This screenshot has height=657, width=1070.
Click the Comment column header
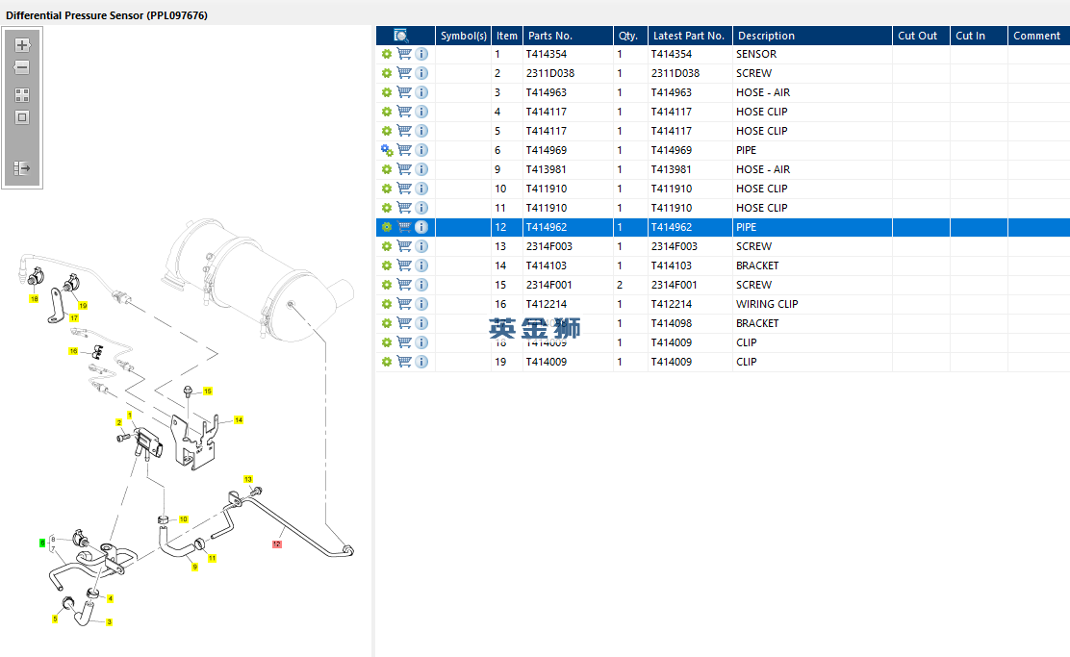click(x=1038, y=36)
